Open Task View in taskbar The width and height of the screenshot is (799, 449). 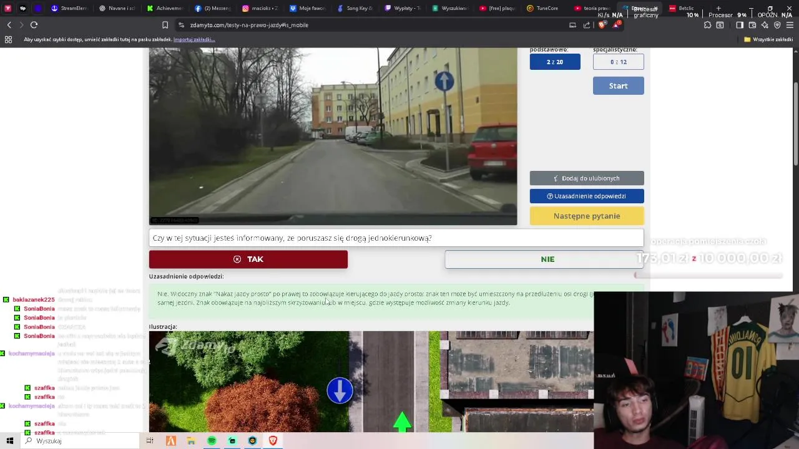150,441
